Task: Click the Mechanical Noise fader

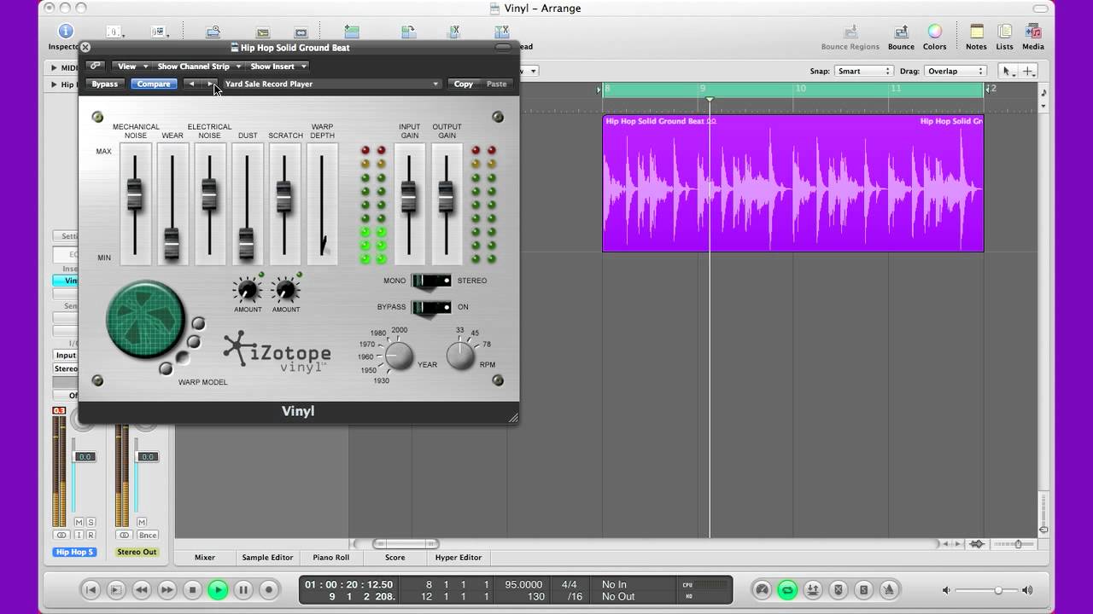Action: 135,194
